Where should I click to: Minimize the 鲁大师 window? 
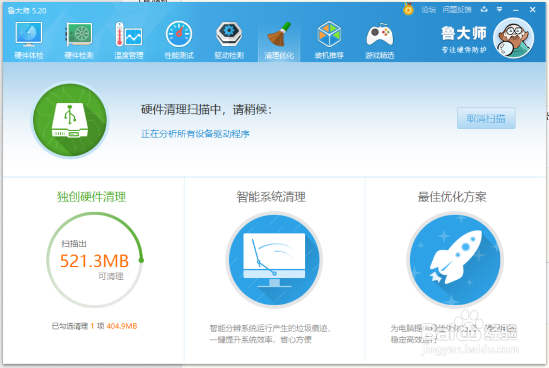click(515, 10)
